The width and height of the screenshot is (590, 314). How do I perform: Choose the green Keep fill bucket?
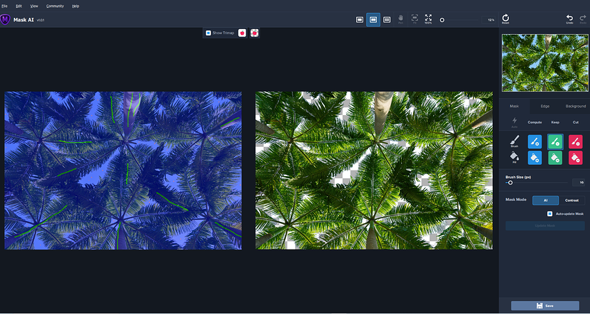(x=555, y=157)
